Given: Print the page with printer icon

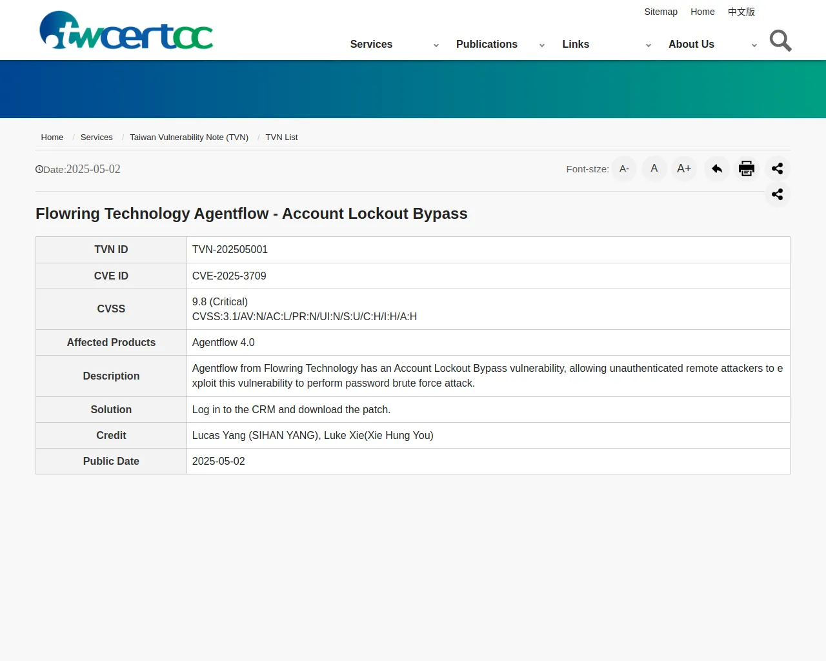Looking at the screenshot, I should (x=747, y=168).
